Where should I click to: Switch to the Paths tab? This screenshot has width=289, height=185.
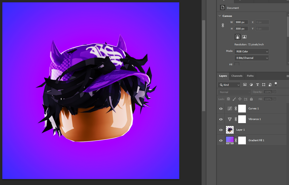click(250, 76)
